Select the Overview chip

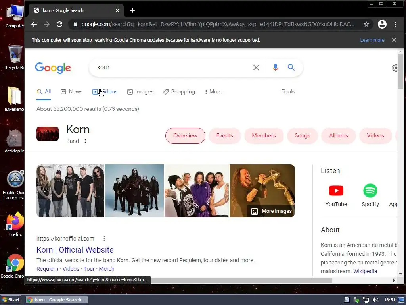185,136
